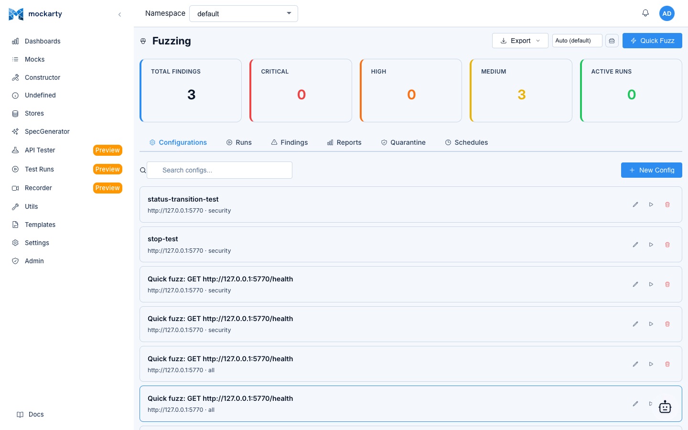This screenshot has height=430, width=688.
Task: Click the icon button beside Auto (default)
Action: 612,41
